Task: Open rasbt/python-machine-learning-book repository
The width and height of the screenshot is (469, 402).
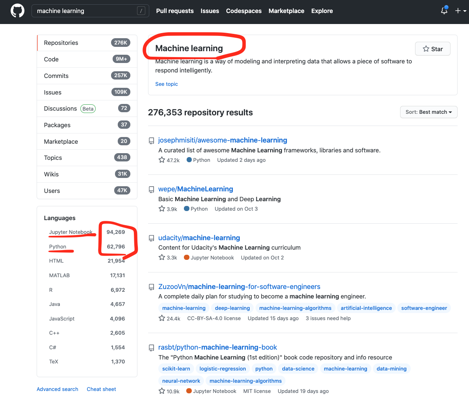Action: point(217,347)
